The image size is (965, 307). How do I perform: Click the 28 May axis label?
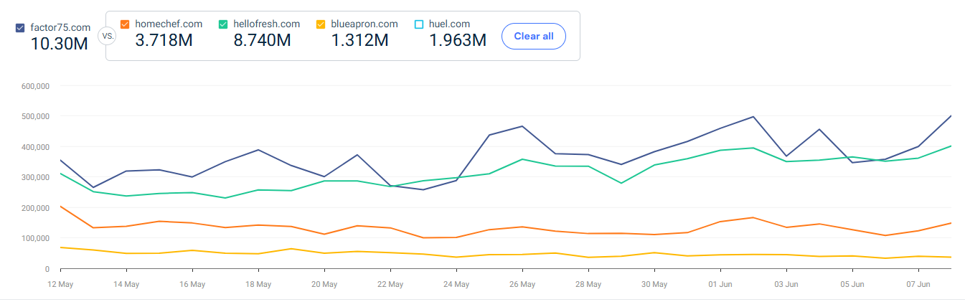(588, 285)
